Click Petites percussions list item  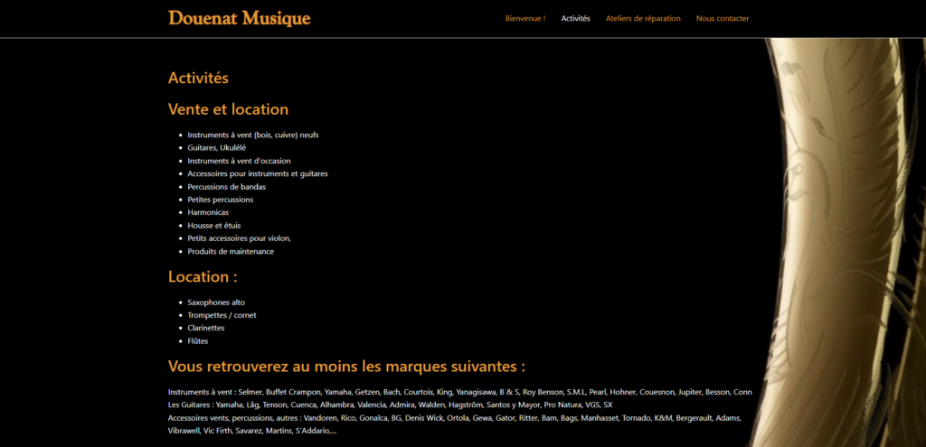tap(221, 200)
